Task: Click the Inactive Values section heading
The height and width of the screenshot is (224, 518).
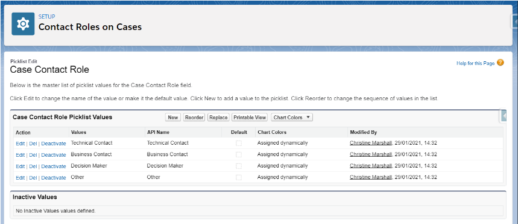Action: coord(35,197)
